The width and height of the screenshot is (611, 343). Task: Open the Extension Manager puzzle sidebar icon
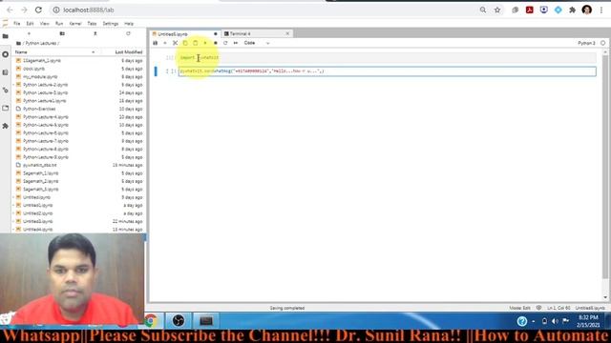click(x=5, y=126)
